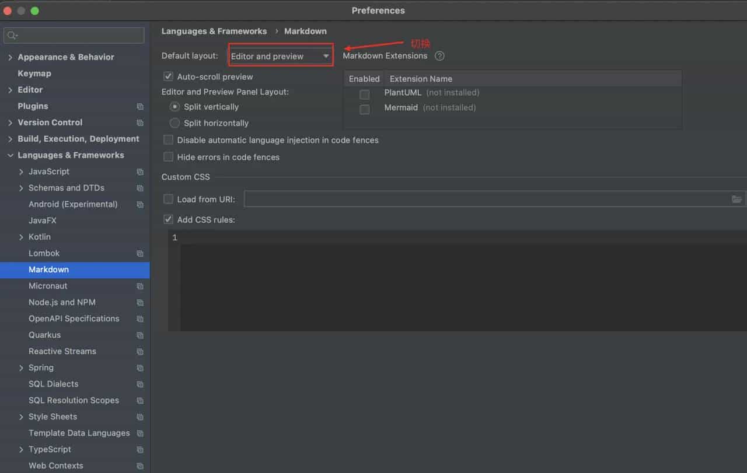Click the project icon beside Template Data Languages
The width and height of the screenshot is (747, 473).
coord(140,433)
